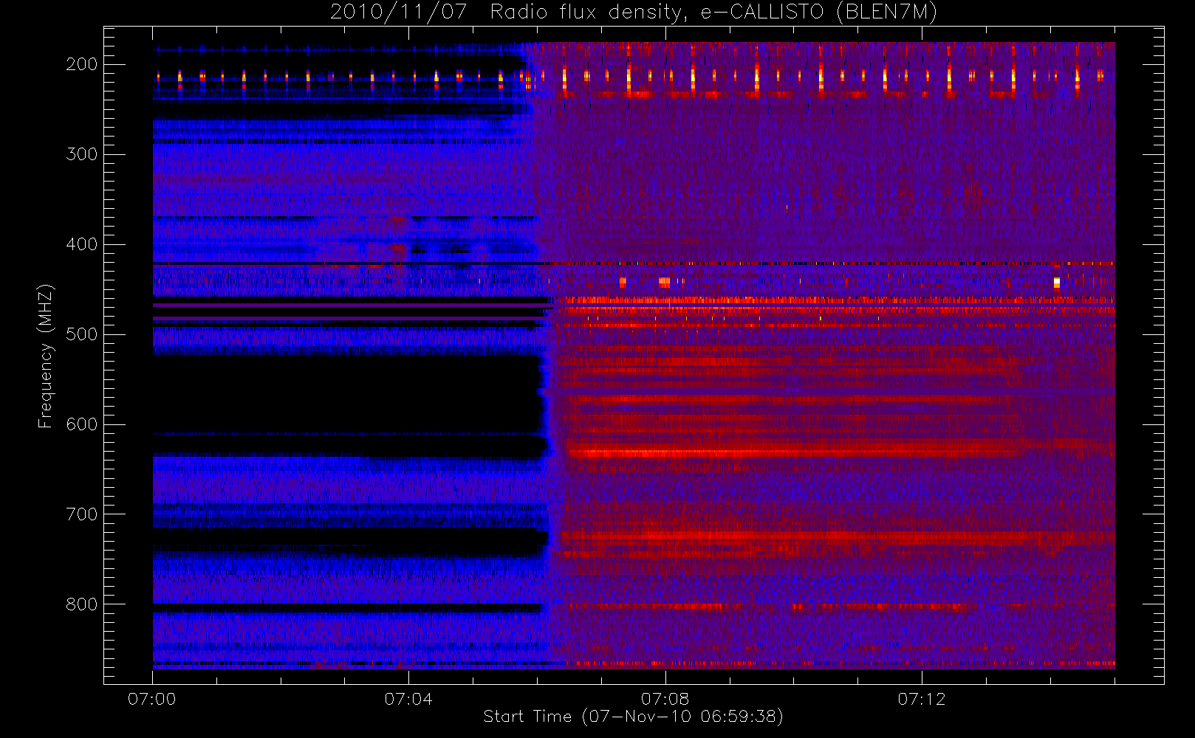Image resolution: width=1195 pixels, height=738 pixels.
Task: Click the 'Start Time (07-Nov-10 06:59:38)' label
Action: tap(633, 717)
